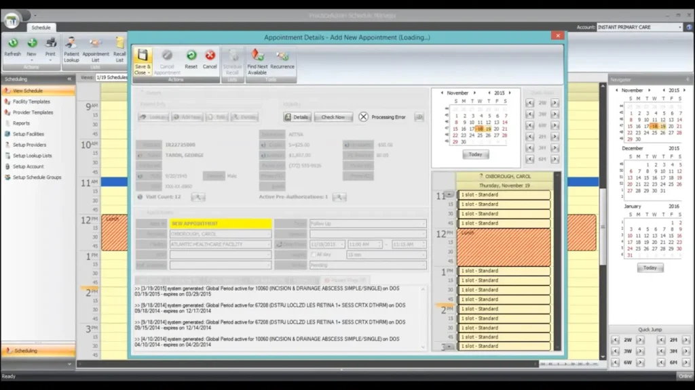Open Provider Templates in the sidebar
The height and width of the screenshot is (390, 695).
(x=33, y=112)
